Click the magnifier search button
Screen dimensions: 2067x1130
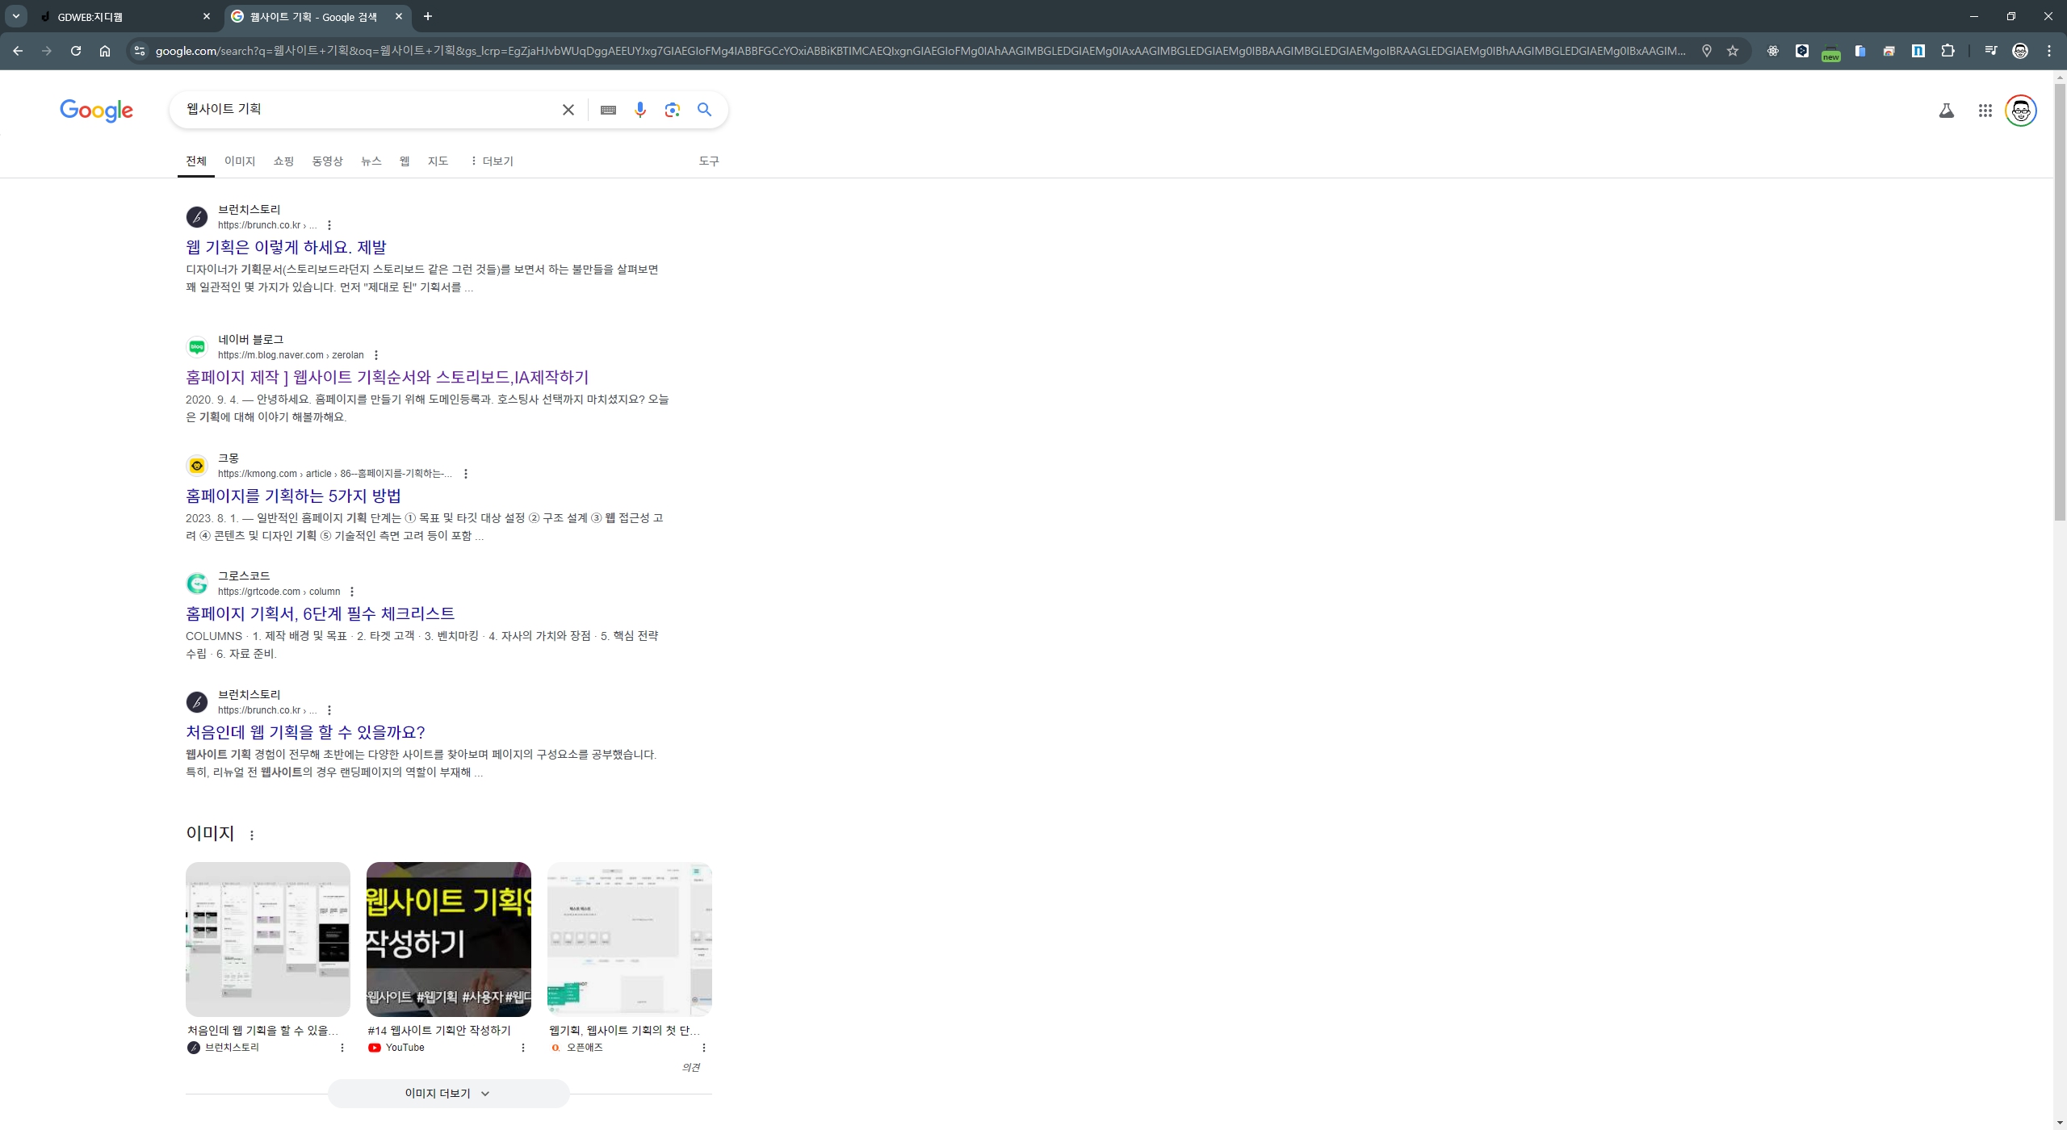[x=704, y=110]
